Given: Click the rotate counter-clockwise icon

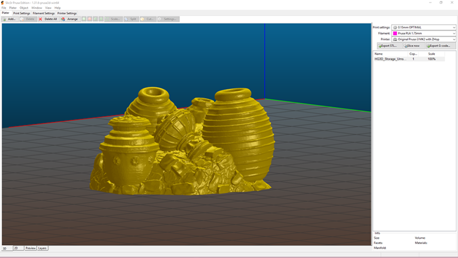Looking at the screenshot, I should click(95, 19).
